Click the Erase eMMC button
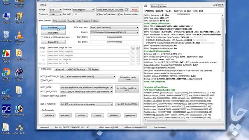 53,42
